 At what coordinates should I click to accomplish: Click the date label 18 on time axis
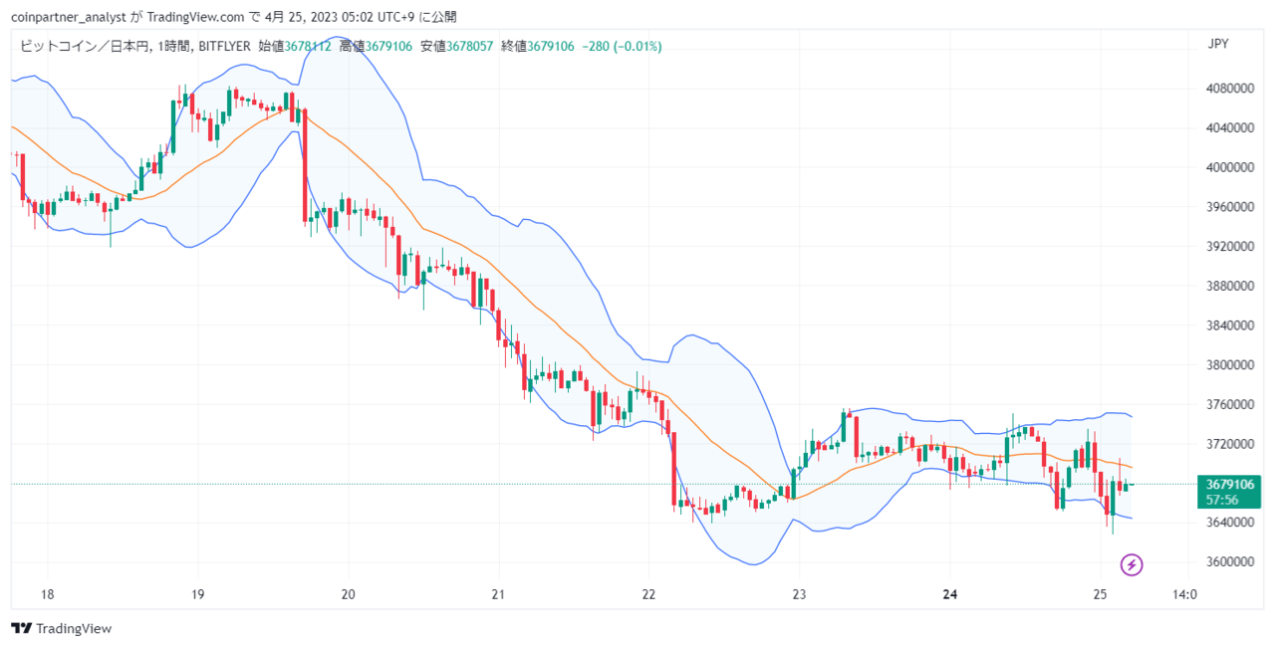pyautogui.click(x=47, y=594)
